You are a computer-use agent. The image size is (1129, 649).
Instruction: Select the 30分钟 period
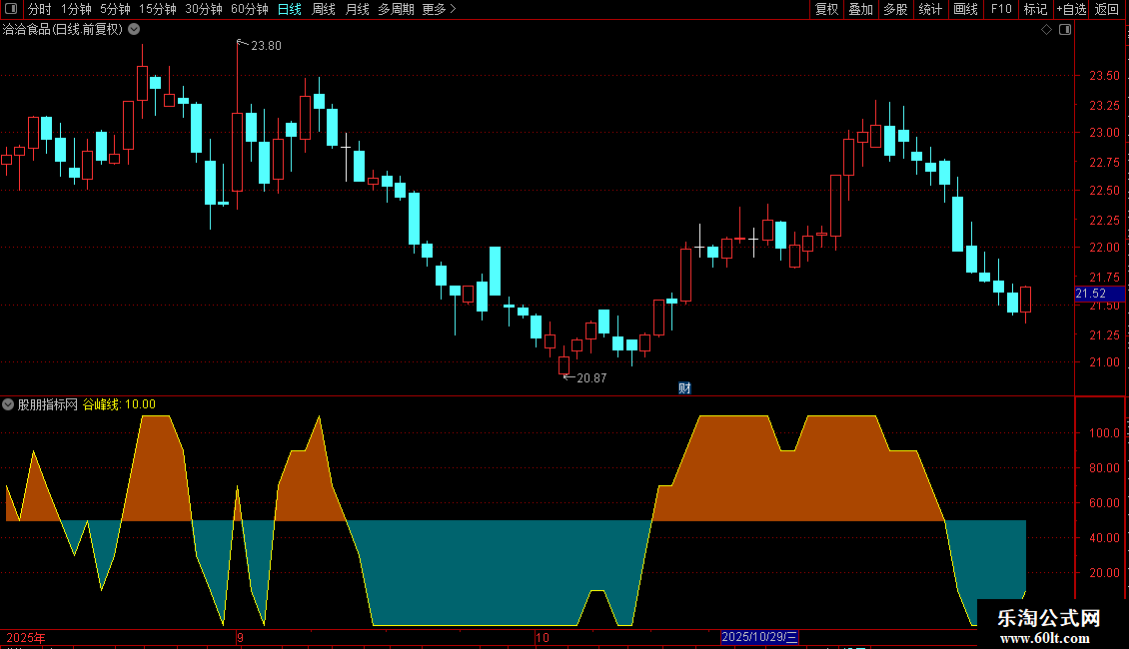click(x=204, y=9)
